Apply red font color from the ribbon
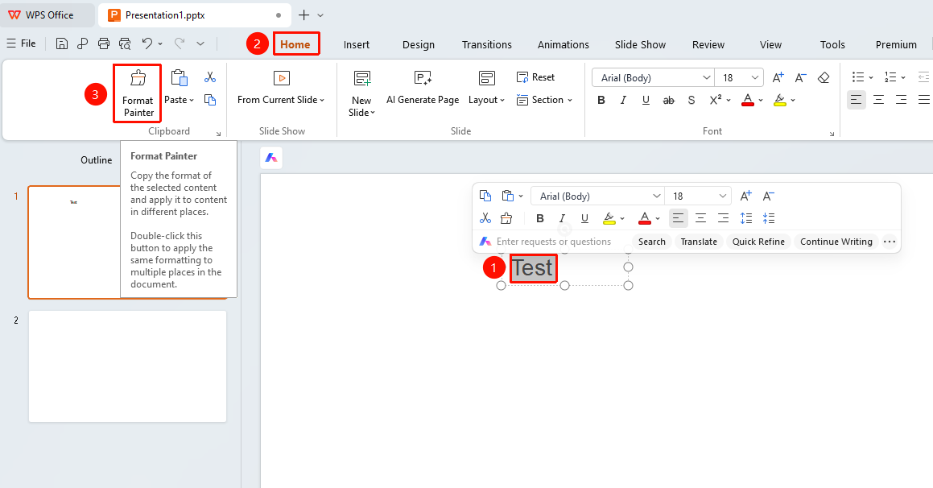This screenshot has width=933, height=488. 748,100
